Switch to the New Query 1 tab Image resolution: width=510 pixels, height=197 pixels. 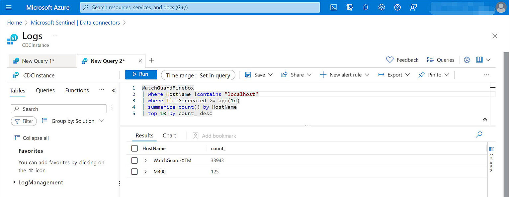tap(38, 61)
